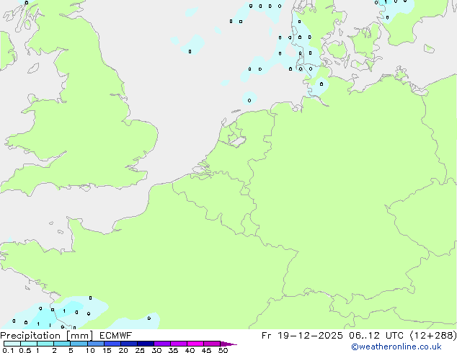Click the '35' legend value

coord(173,350)
